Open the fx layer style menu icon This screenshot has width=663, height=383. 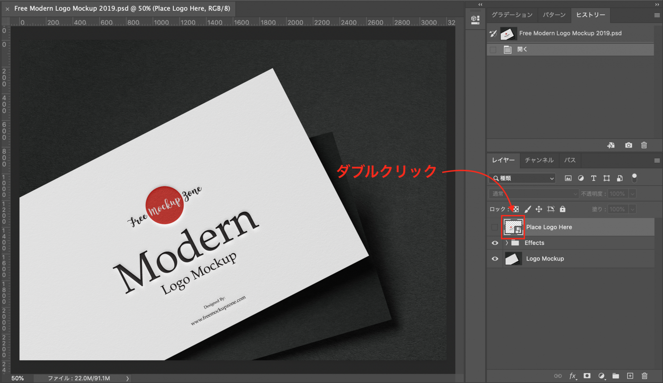pos(573,376)
